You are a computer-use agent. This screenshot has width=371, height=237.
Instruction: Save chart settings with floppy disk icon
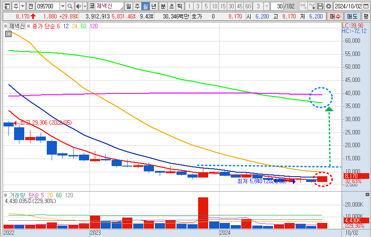(x=320, y=6)
